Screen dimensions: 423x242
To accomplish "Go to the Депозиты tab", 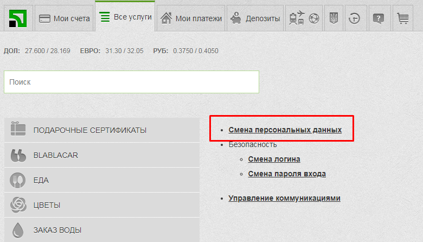I will tap(255, 18).
